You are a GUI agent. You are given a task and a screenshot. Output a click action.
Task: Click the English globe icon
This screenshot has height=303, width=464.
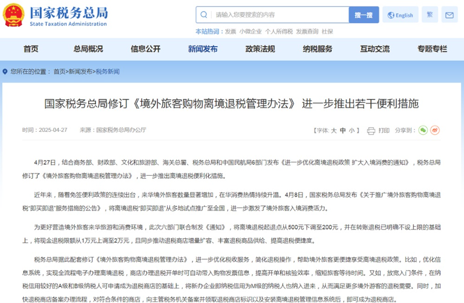tap(391, 15)
